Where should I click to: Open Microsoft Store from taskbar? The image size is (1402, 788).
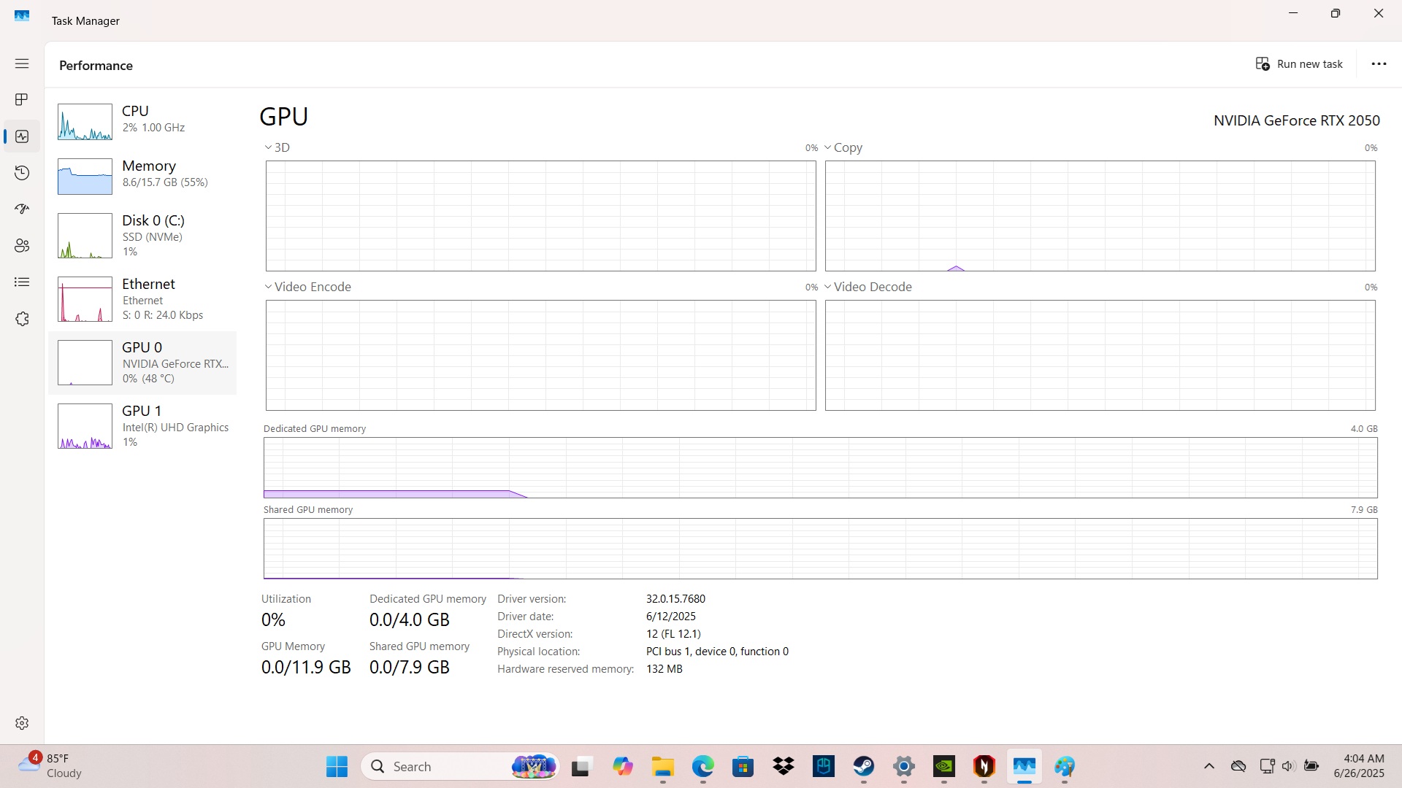(743, 766)
